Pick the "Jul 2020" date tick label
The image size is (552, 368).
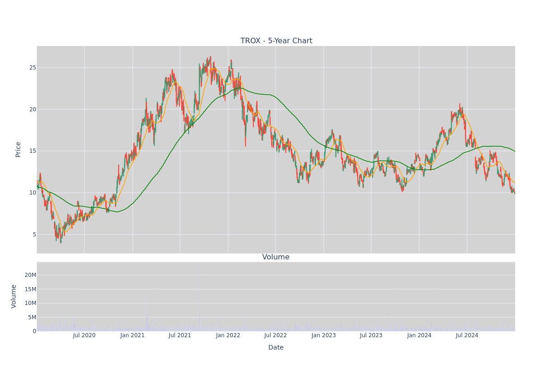84,335
